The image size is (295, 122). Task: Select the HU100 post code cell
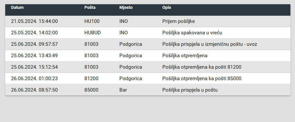click(92, 21)
